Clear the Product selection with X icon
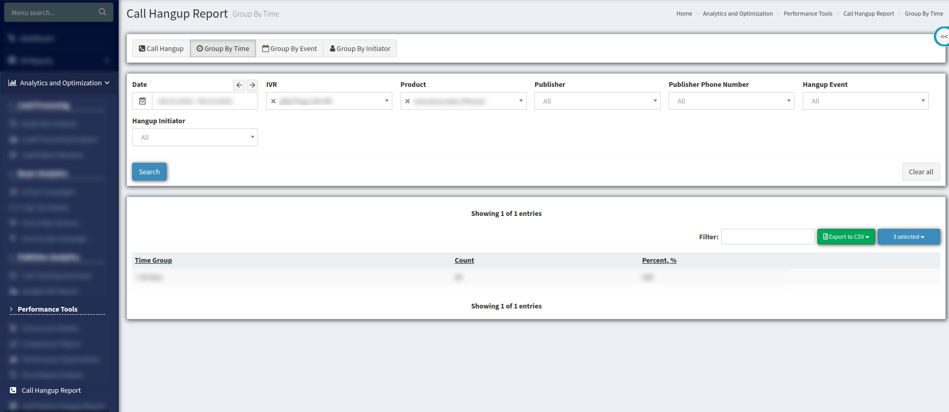This screenshot has height=412, width=949. click(407, 101)
